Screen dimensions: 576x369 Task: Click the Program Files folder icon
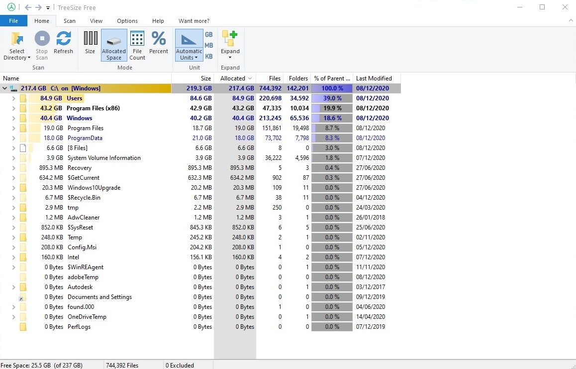(23, 128)
